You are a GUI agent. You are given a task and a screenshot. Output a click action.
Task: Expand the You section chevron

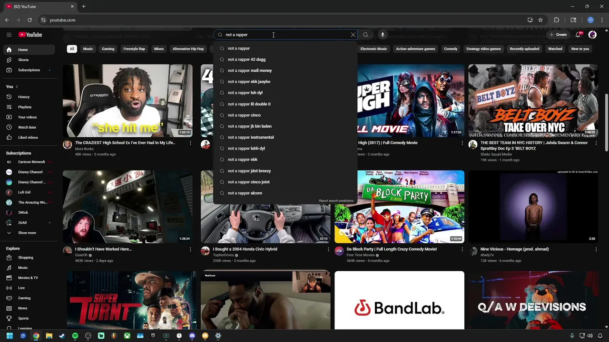pyautogui.click(x=17, y=86)
